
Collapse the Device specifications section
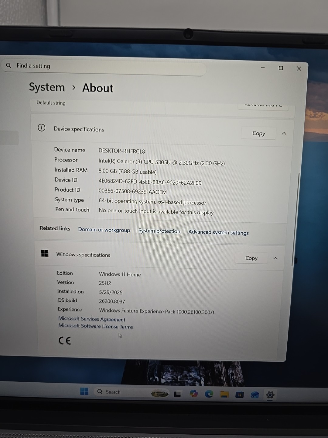click(284, 134)
